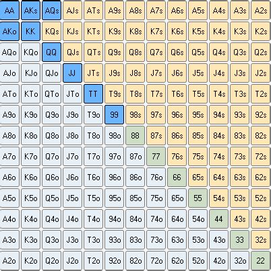
Task: Select the 44 pocket pair cell
Action: tap(218, 219)
